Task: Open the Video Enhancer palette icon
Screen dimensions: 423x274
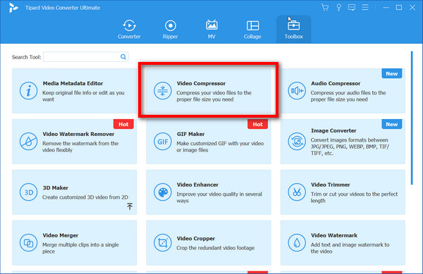Action: tap(163, 192)
